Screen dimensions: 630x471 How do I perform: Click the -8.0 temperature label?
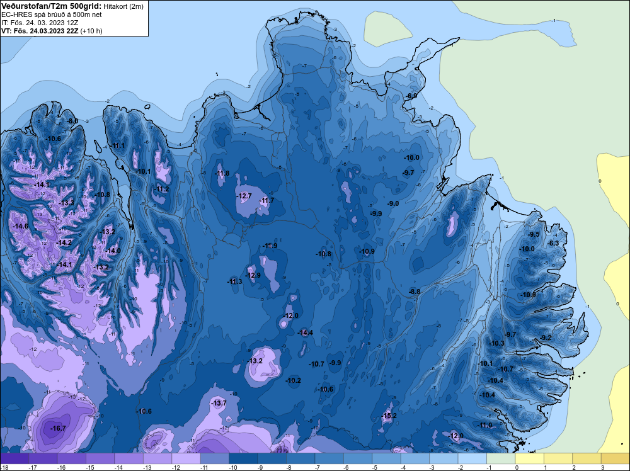72,121
